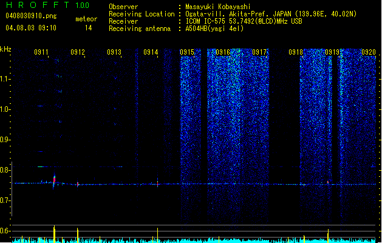
Task: Select the filename 0408030910.png
Action: (x=31, y=16)
